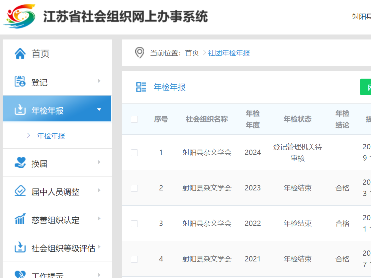
Task: Click the 首页 breadcrumb link
Action: click(192, 53)
